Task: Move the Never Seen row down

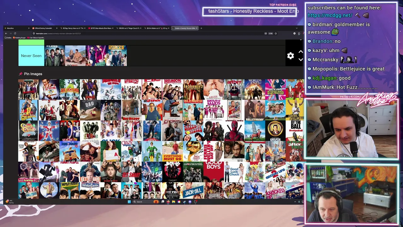Action: 301,59
